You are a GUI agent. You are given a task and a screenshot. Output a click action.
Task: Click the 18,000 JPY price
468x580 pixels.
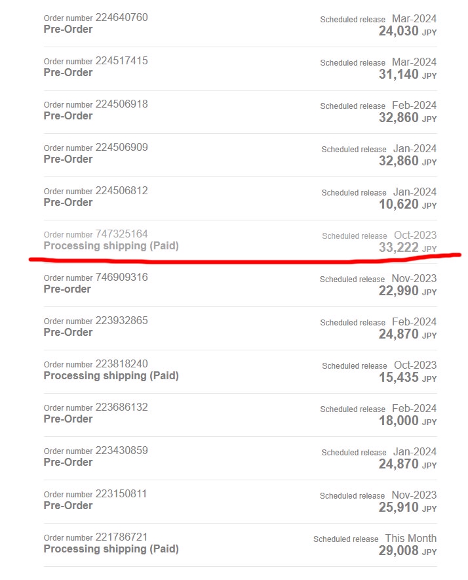pos(408,421)
